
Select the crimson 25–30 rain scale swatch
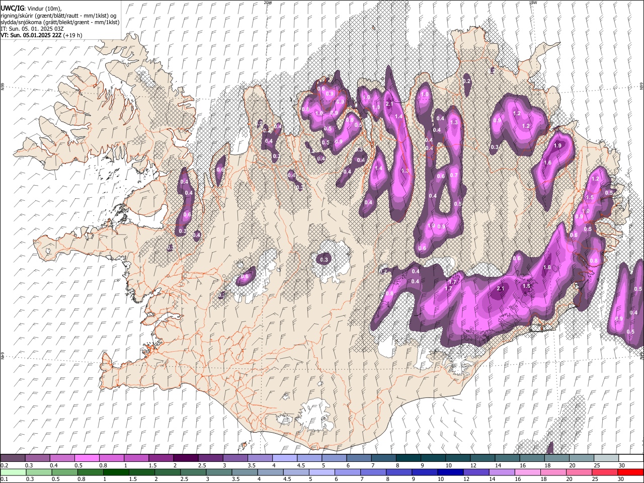pyautogui.click(x=606, y=472)
